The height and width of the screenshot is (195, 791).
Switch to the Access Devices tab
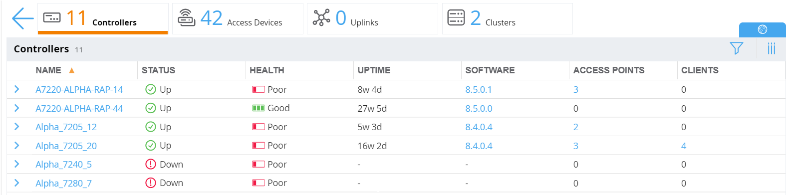(x=238, y=18)
